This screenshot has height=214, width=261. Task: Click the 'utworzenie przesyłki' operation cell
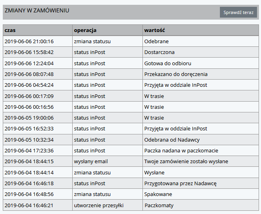click(x=99, y=206)
